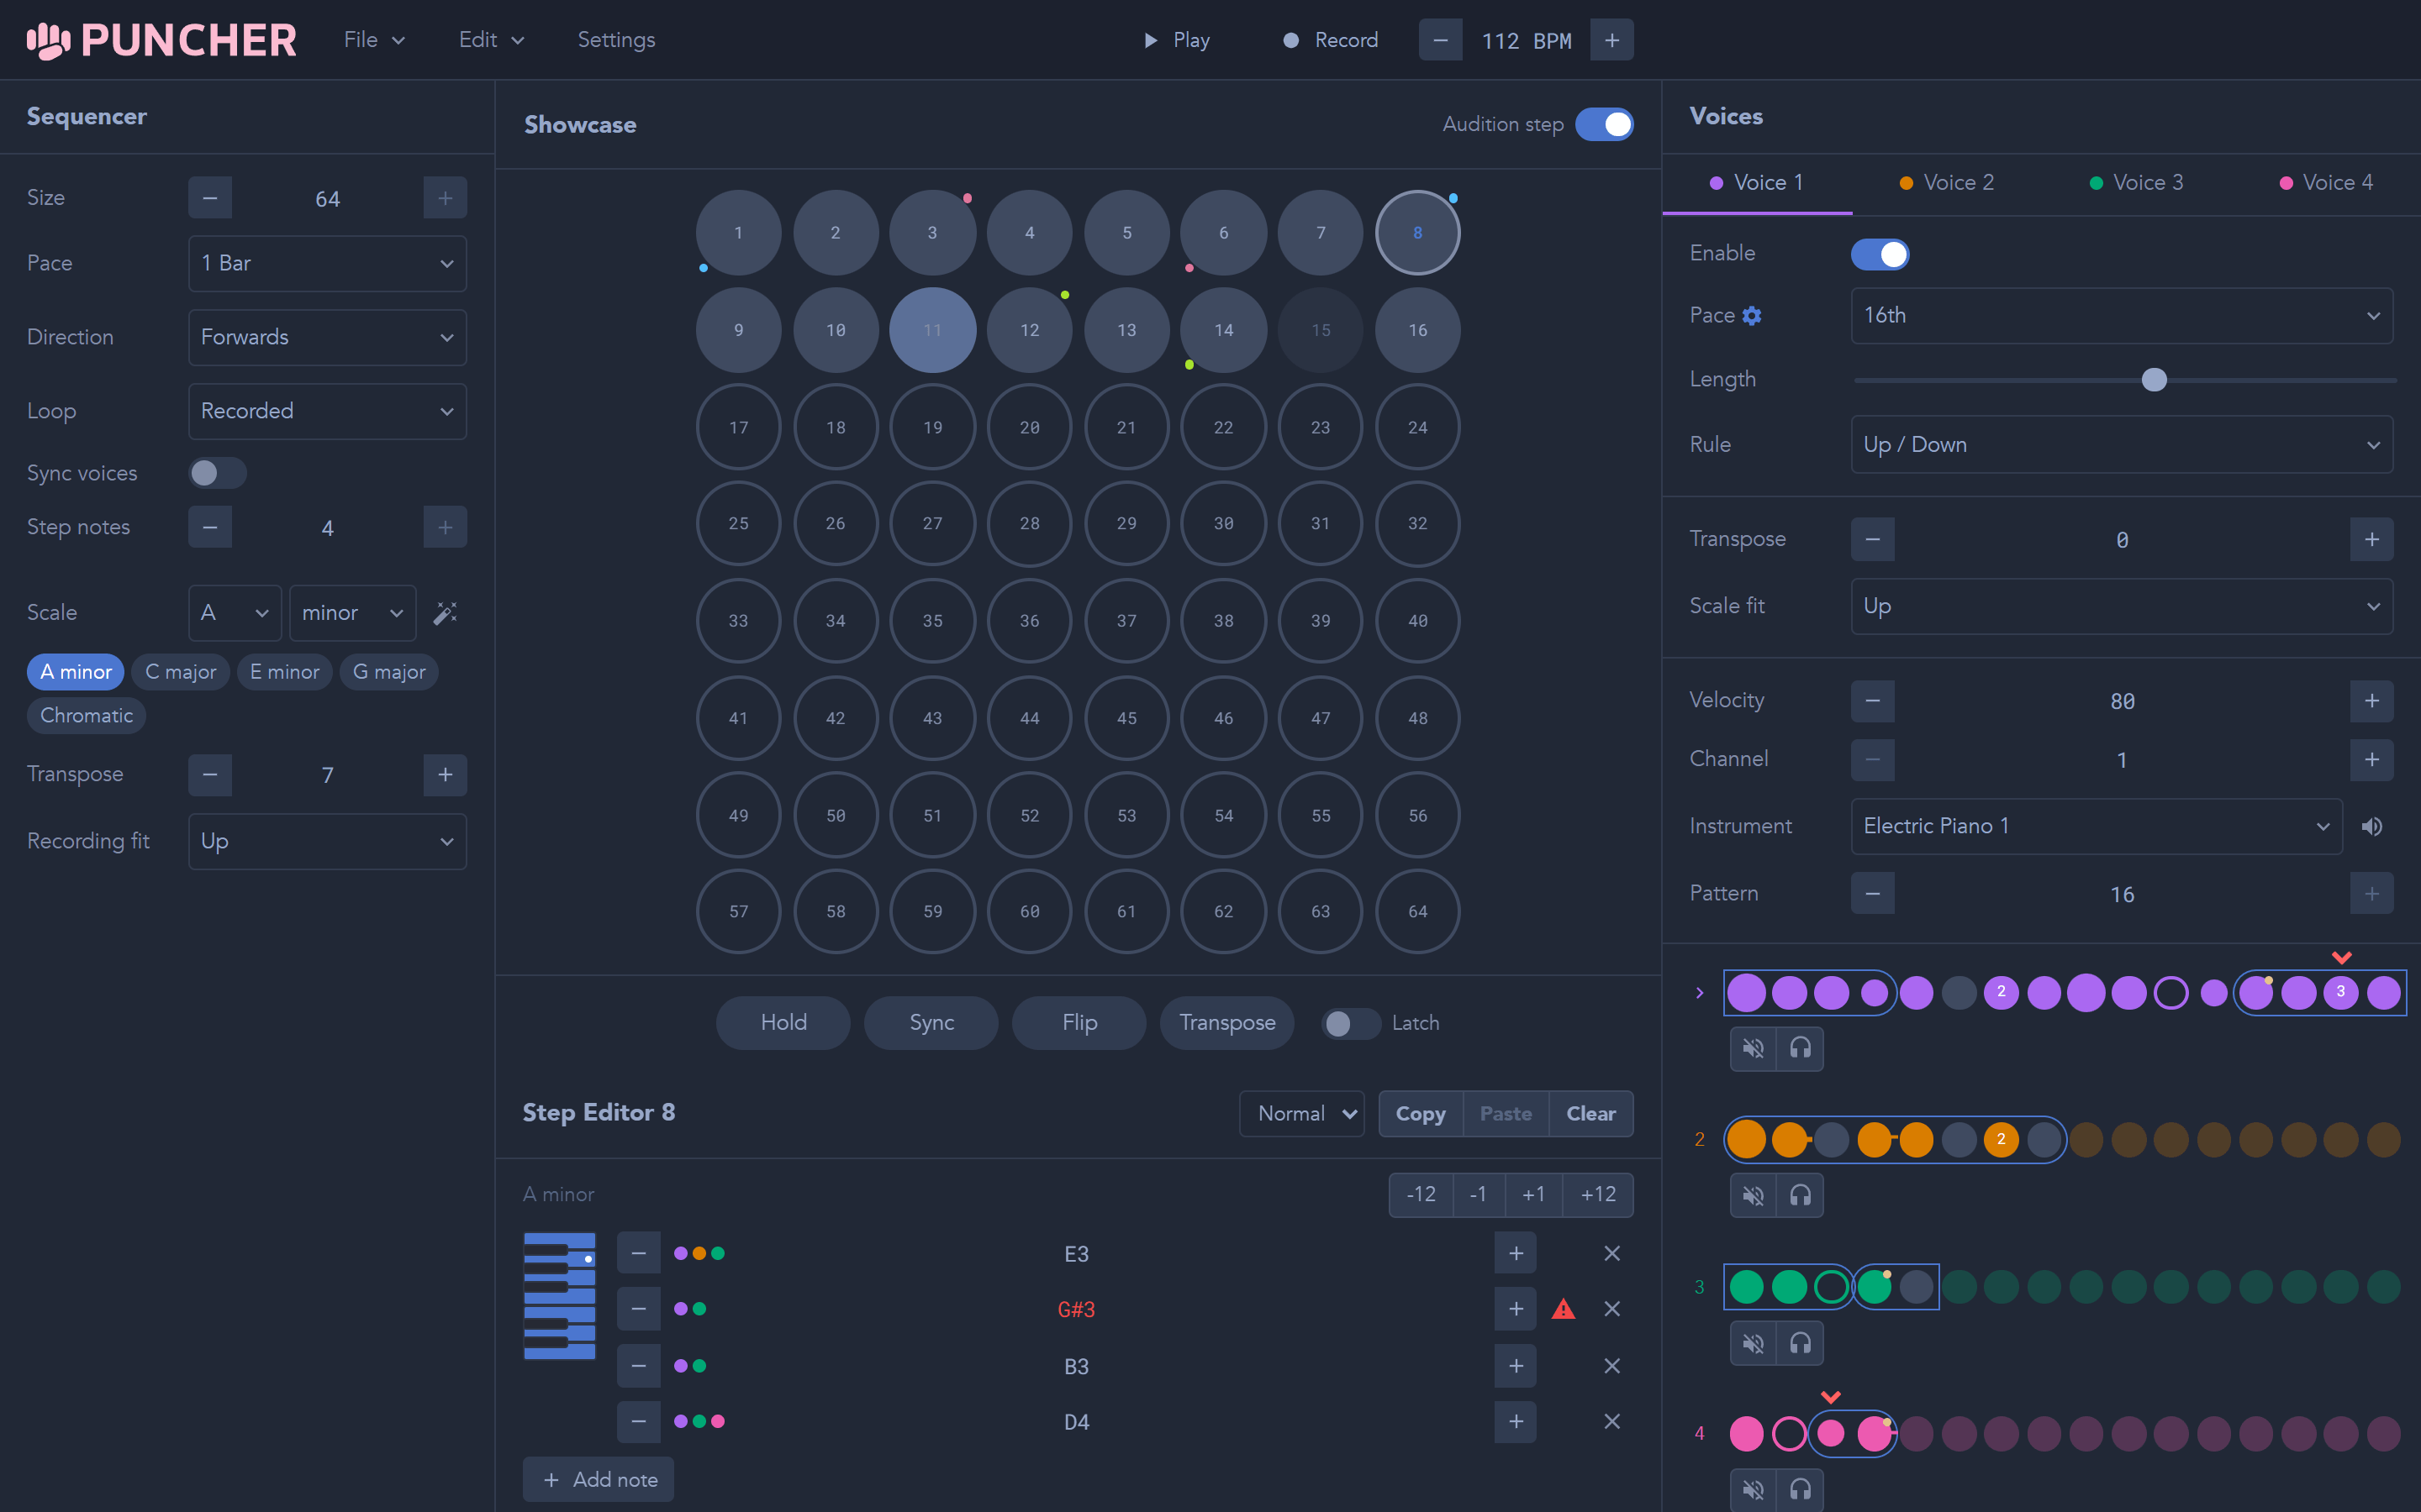The height and width of the screenshot is (1512, 2421).
Task: Switch to the Voice 4 tab
Action: click(x=2326, y=183)
